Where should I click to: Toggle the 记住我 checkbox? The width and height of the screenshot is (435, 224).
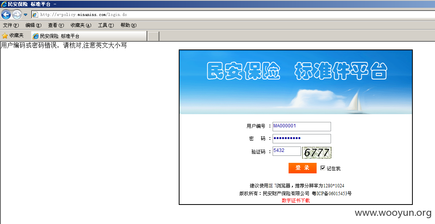[322, 168]
